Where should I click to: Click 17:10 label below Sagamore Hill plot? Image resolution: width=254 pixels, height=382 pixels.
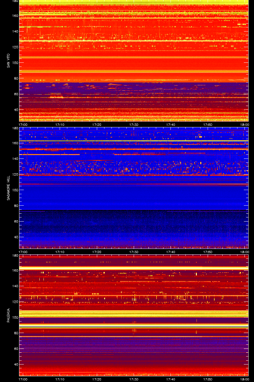pyautogui.click(x=60, y=252)
